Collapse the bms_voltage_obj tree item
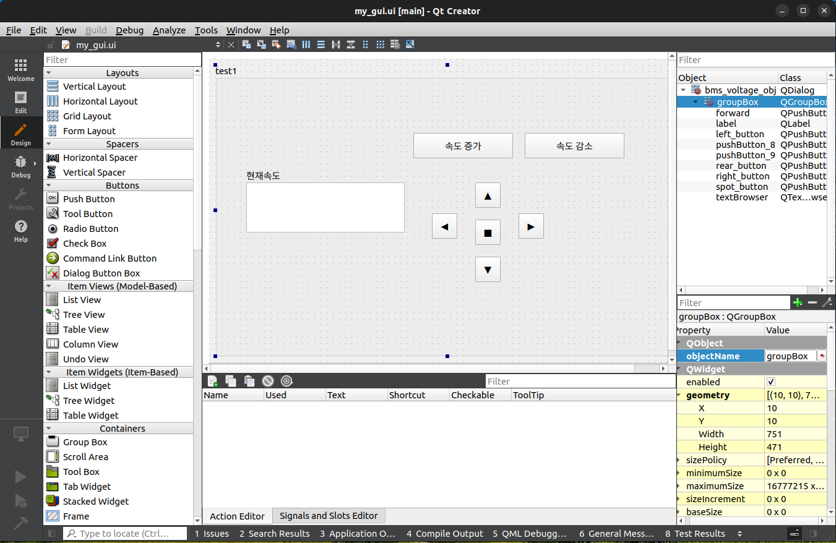 pyautogui.click(x=683, y=90)
